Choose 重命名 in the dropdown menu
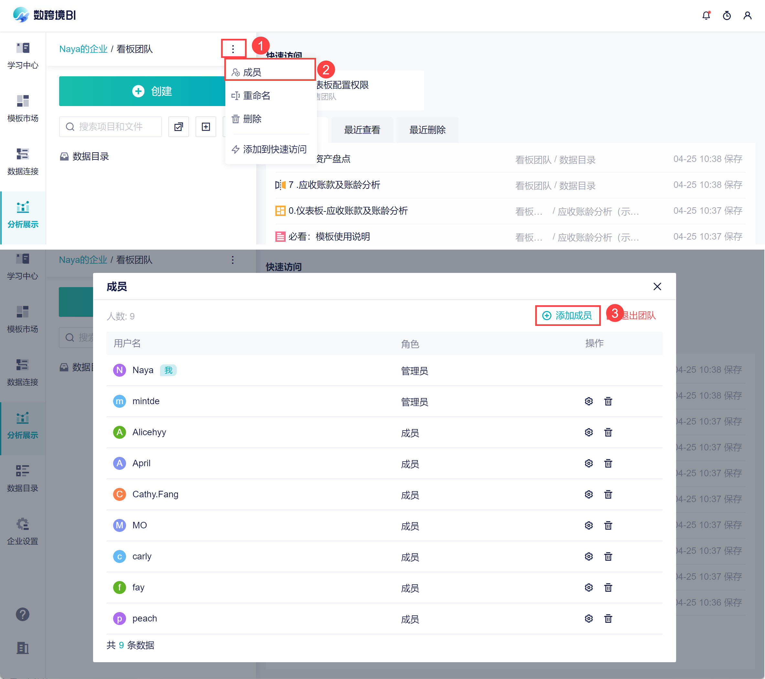765x679 pixels. [x=257, y=95]
